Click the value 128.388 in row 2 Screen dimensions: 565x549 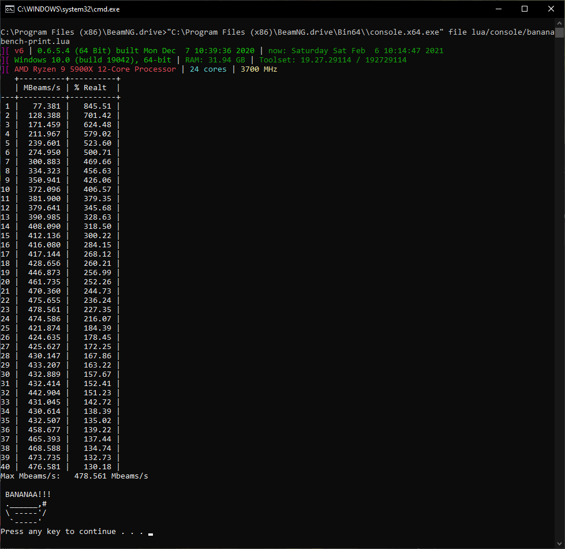(x=44, y=116)
